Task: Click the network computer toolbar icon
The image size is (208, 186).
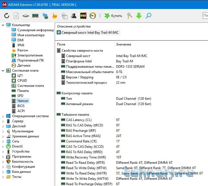Action: [x=45, y=16]
